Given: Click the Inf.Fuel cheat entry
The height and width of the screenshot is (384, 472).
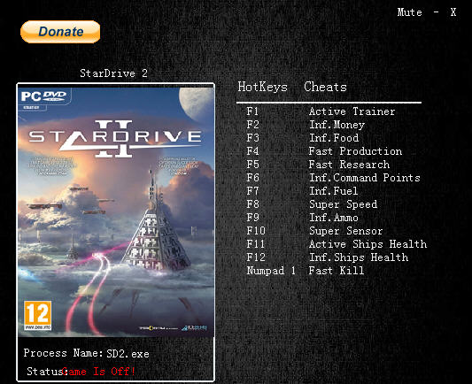Looking at the screenshot, I should [x=334, y=191].
